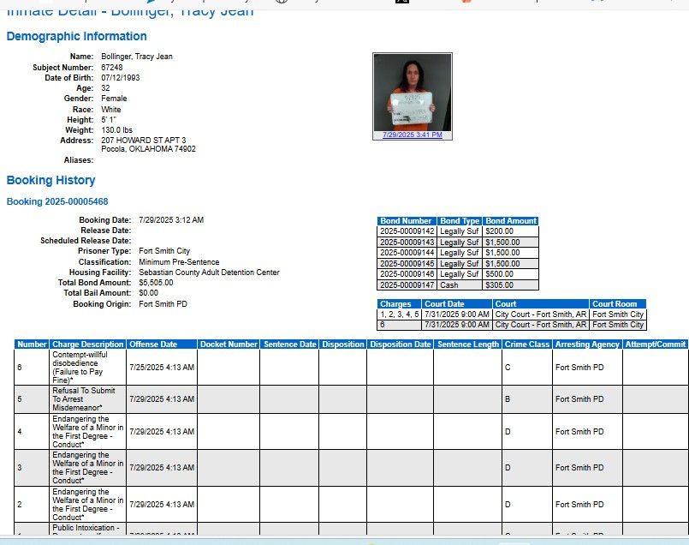Click the 7/25/2025 4:13 AM offense date
The height and width of the screenshot is (545, 689).
coord(162,368)
